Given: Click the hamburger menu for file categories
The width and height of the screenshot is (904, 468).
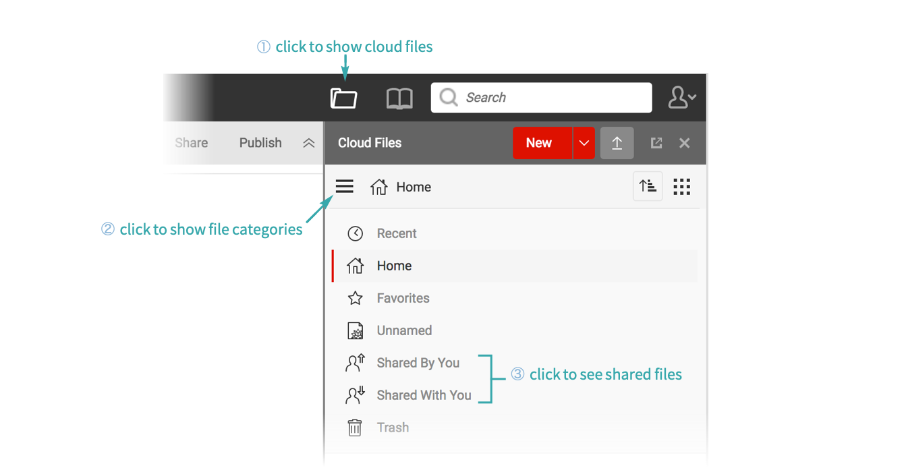Looking at the screenshot, I should coord(344,187).
